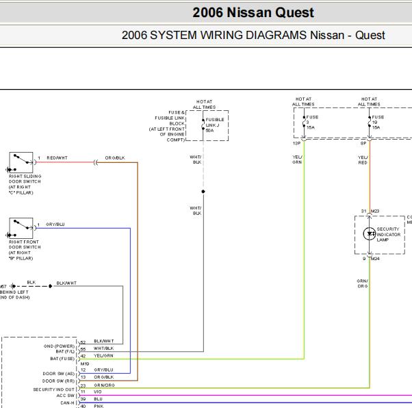Screen dimensions: 412x408
Task: Click the "DOOR SW (AS)" terminal label
Action: (59, 374)
